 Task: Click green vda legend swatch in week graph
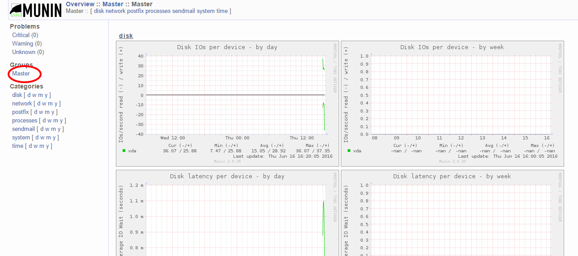coord(348,151)
